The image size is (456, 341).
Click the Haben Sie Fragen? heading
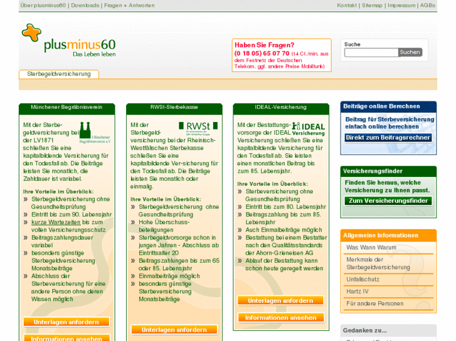click(264, 45)
